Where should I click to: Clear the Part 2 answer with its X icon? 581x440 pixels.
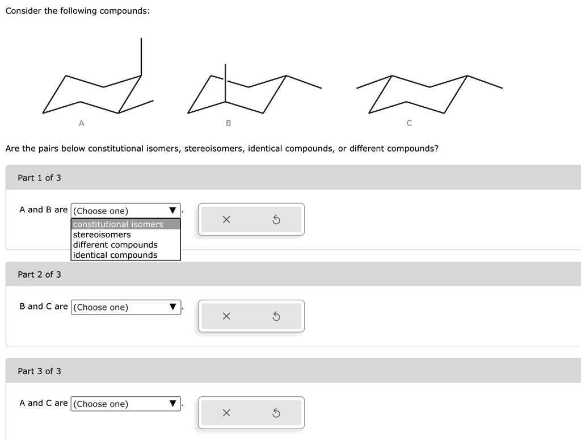click(x=226, y=316)
